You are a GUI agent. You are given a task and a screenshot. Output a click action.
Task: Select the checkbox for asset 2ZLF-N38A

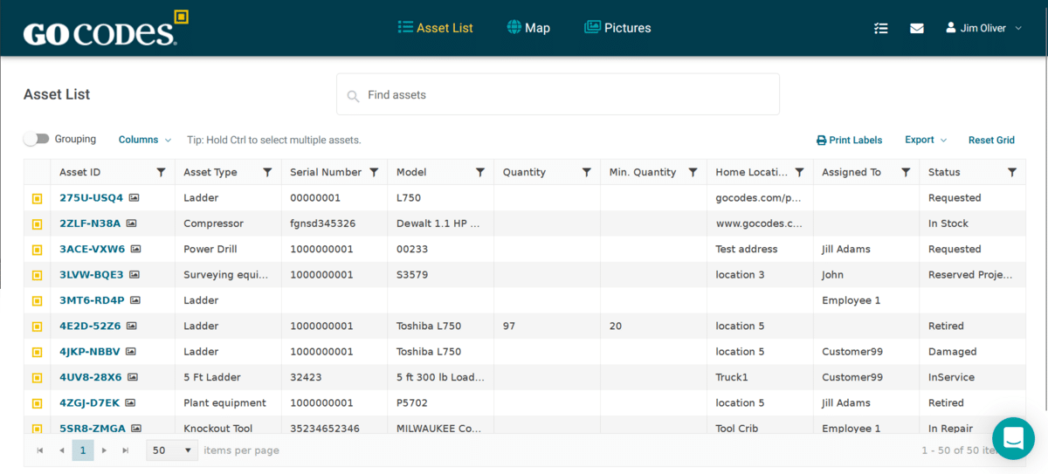point(37,223)
